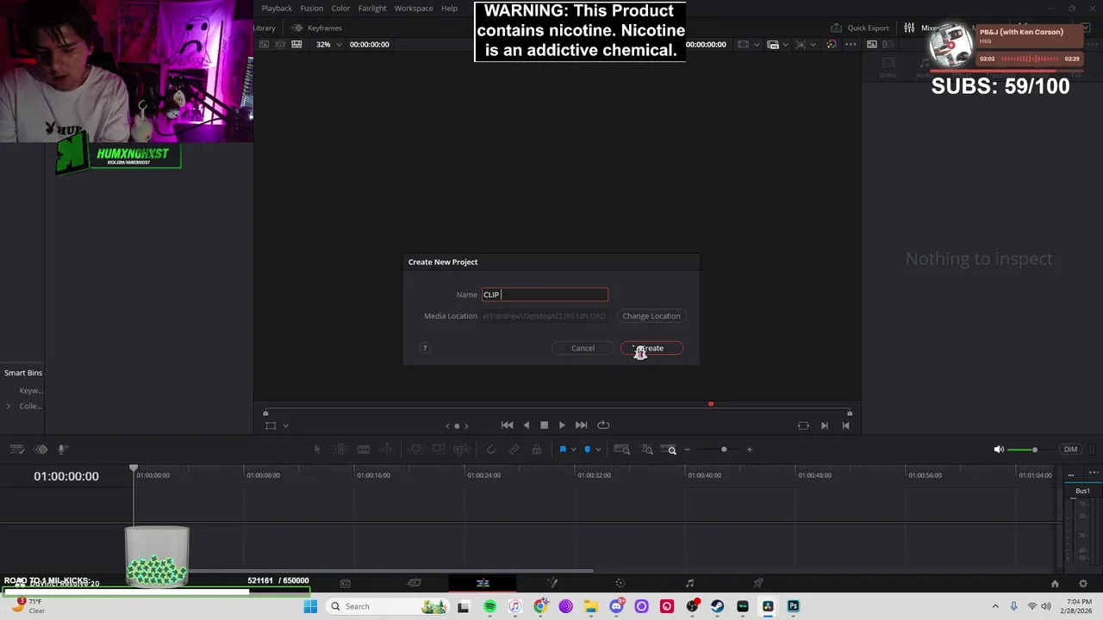The height and width of the screenshot is (620, 1103).
Task: Click the stop button in transport
Action: coord(544,425)
